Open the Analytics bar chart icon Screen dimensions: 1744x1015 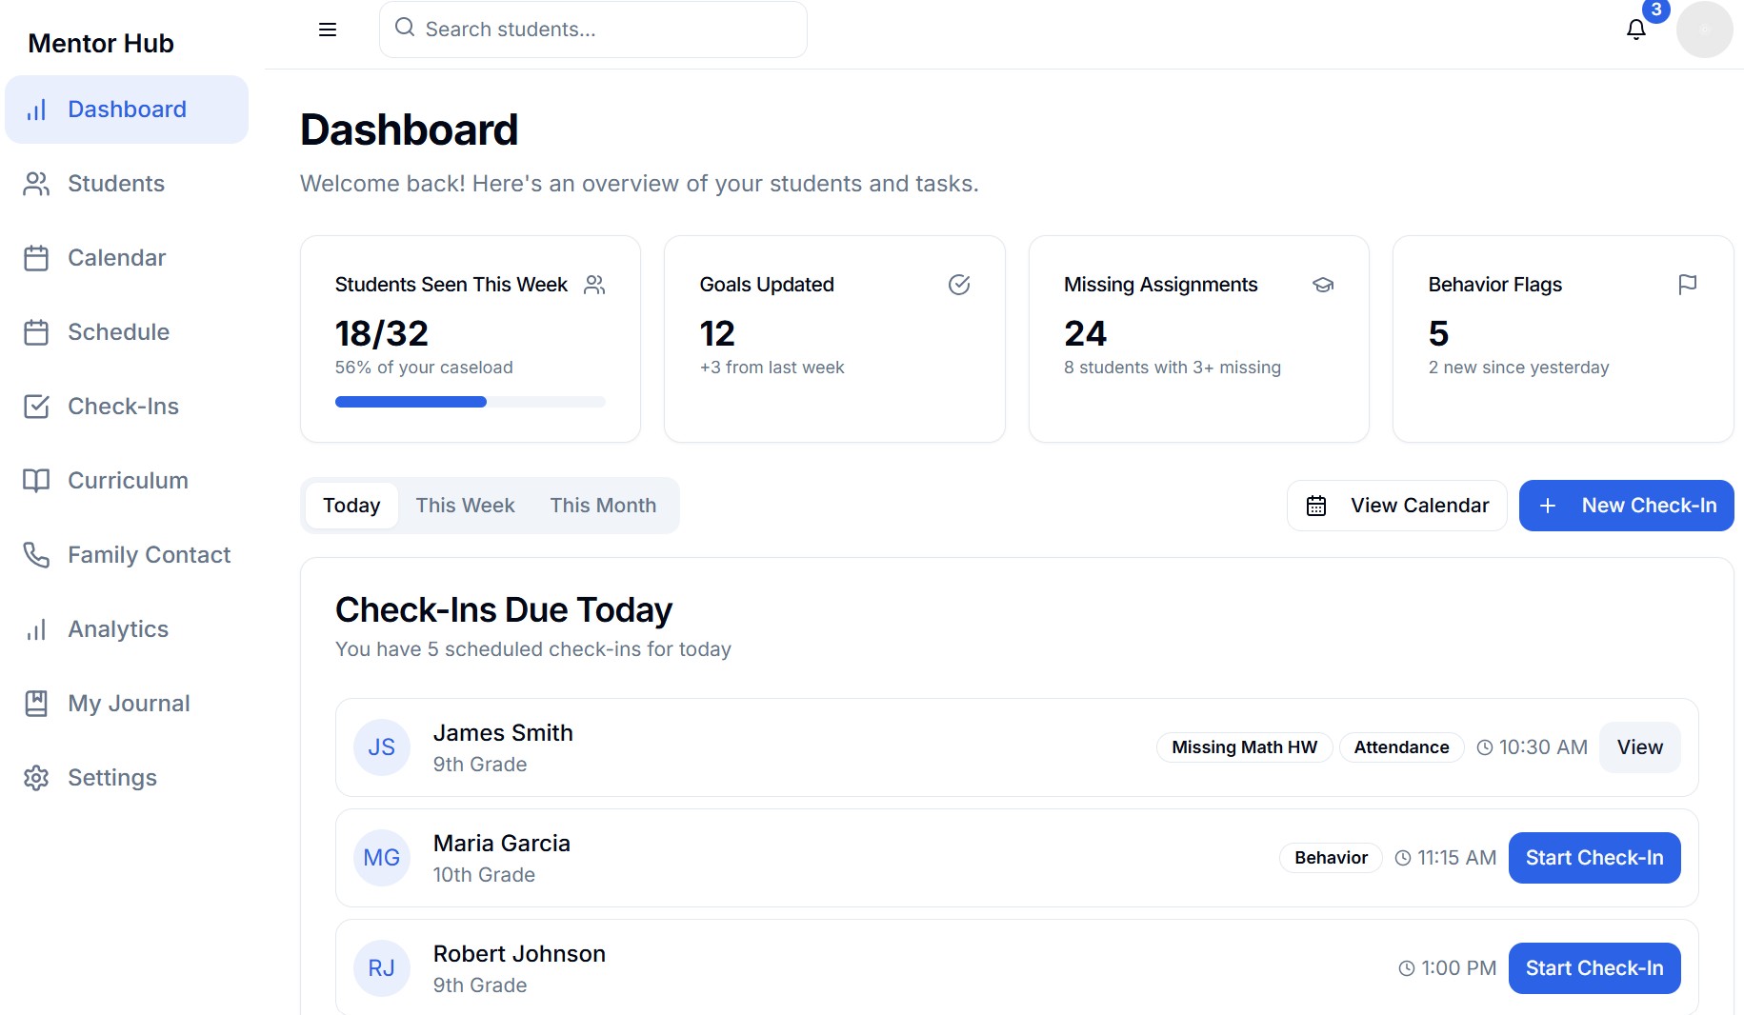point(36,629)
